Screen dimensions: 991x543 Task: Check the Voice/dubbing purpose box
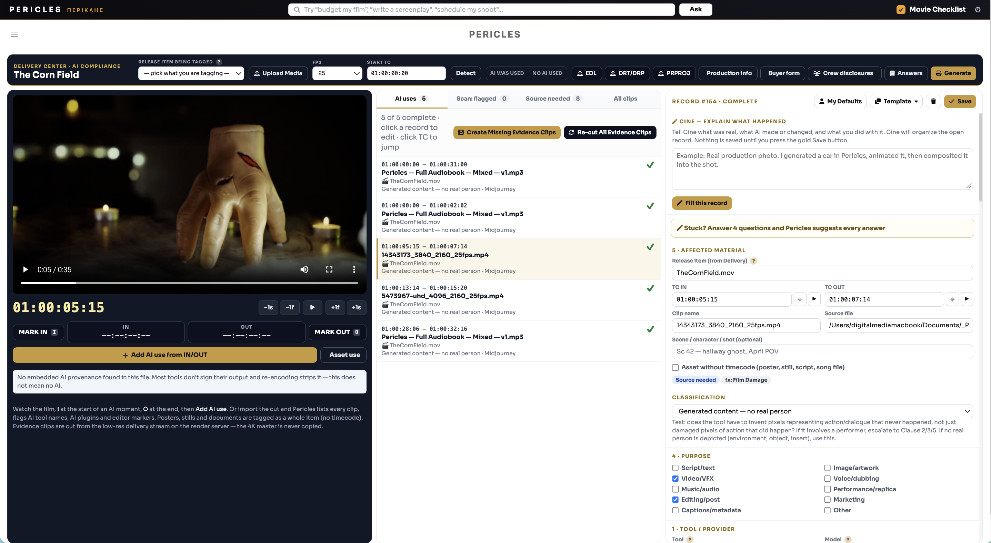(x=827, y=479)
